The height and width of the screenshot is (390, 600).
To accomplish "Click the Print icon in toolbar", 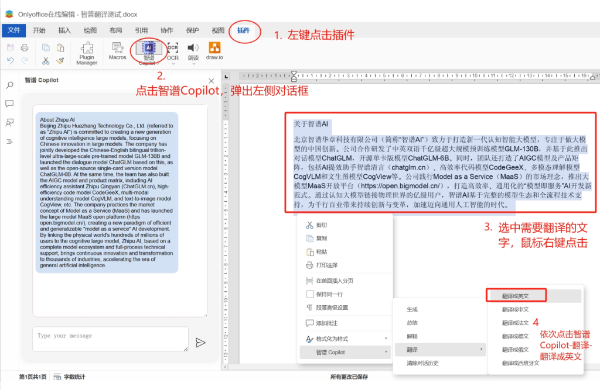I will coord(24,47).
